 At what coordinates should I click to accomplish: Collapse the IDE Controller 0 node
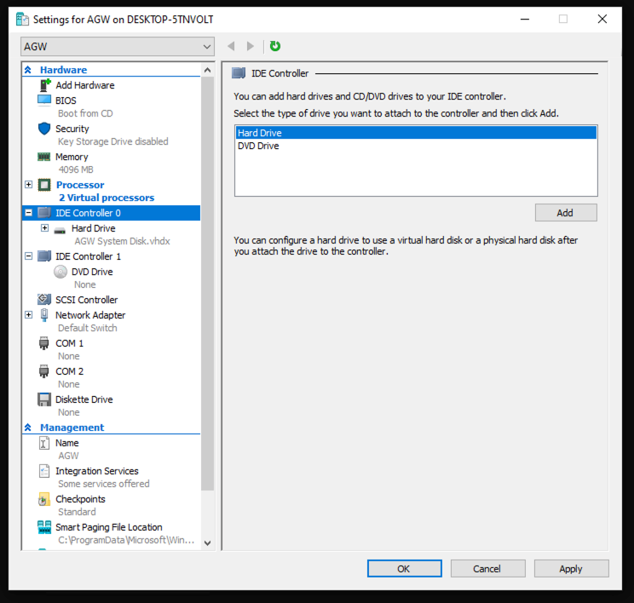pos(29,213)
